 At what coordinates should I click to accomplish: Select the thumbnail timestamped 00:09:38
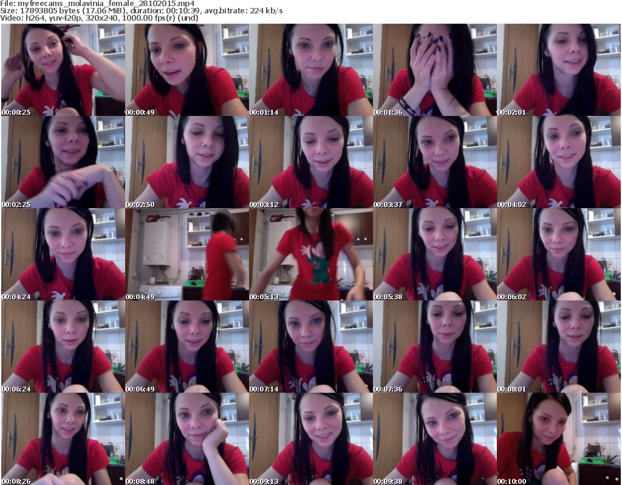click(435, 439)
